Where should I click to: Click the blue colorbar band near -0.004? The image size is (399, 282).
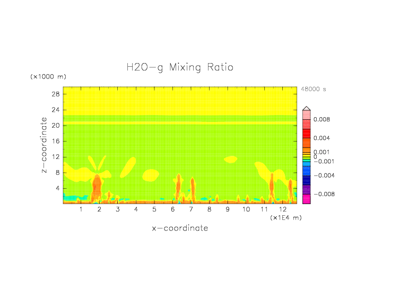click(306, 173)
